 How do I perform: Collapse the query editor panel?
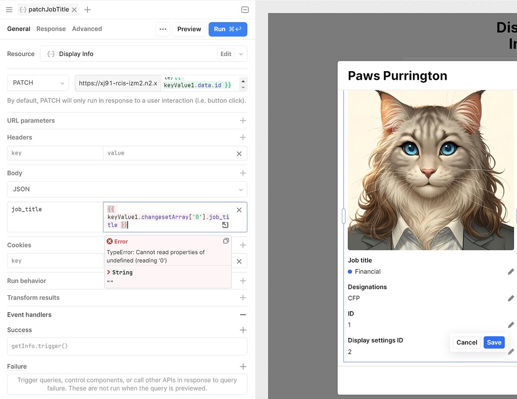(245, 10)
